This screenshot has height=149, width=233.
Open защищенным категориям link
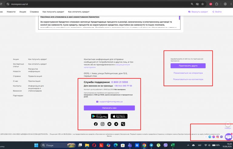[x=107, y=66]
